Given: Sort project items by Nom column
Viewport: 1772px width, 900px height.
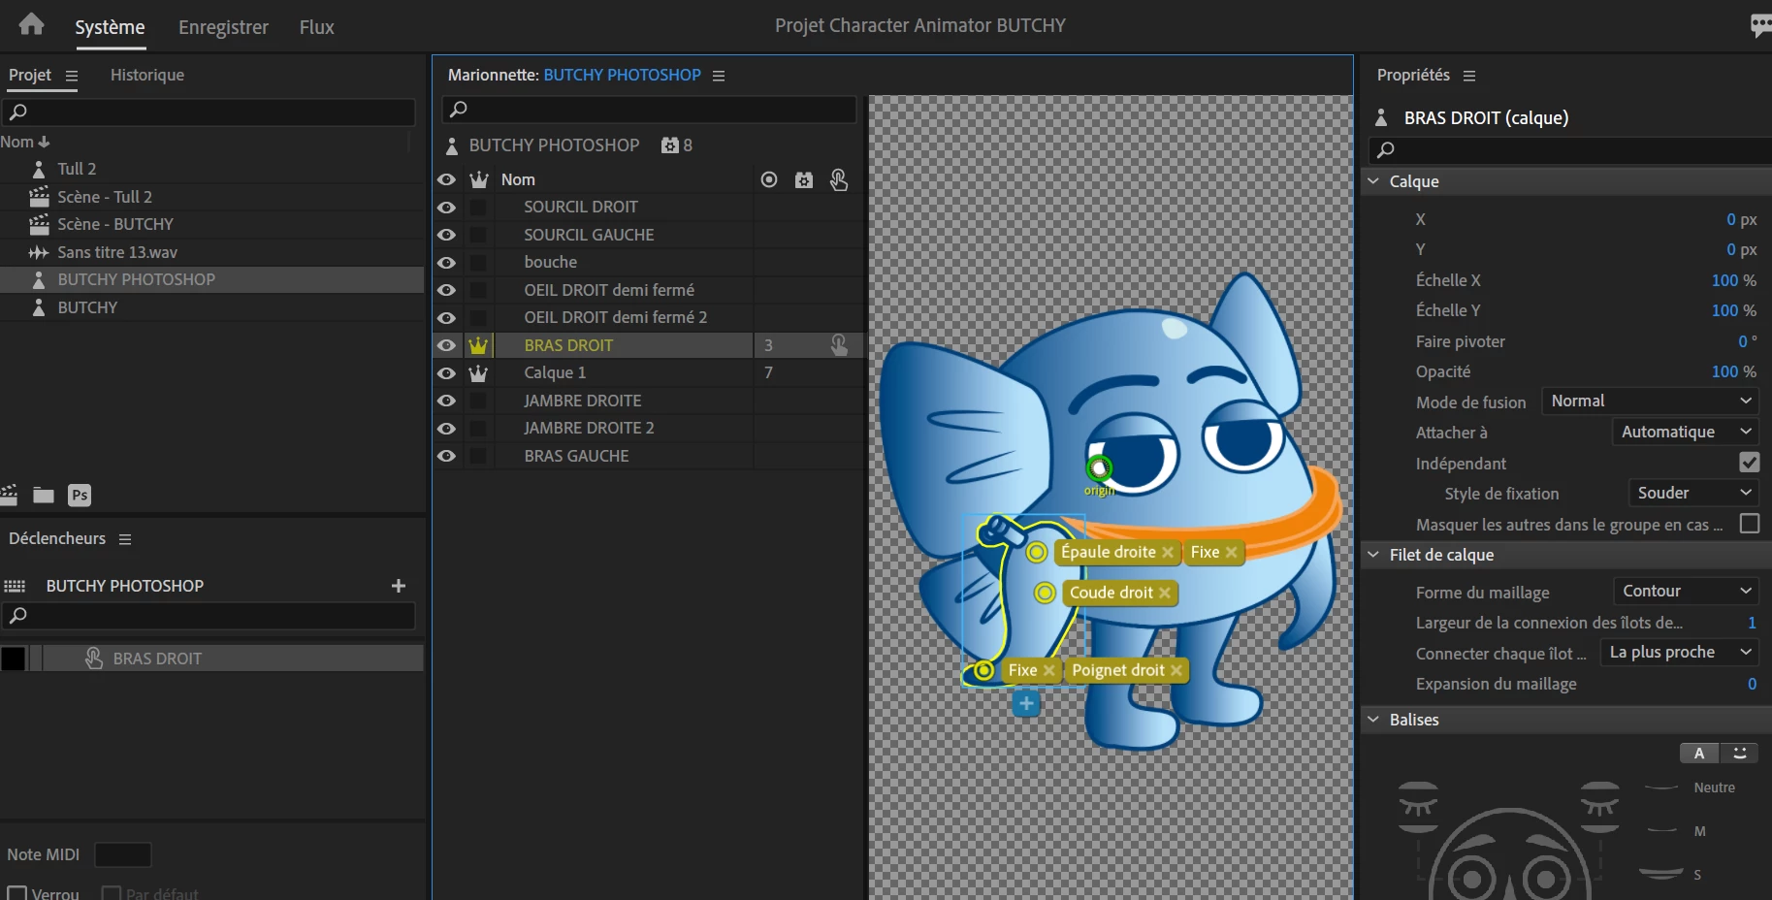Looking at the screenshot, I should 25,142.
